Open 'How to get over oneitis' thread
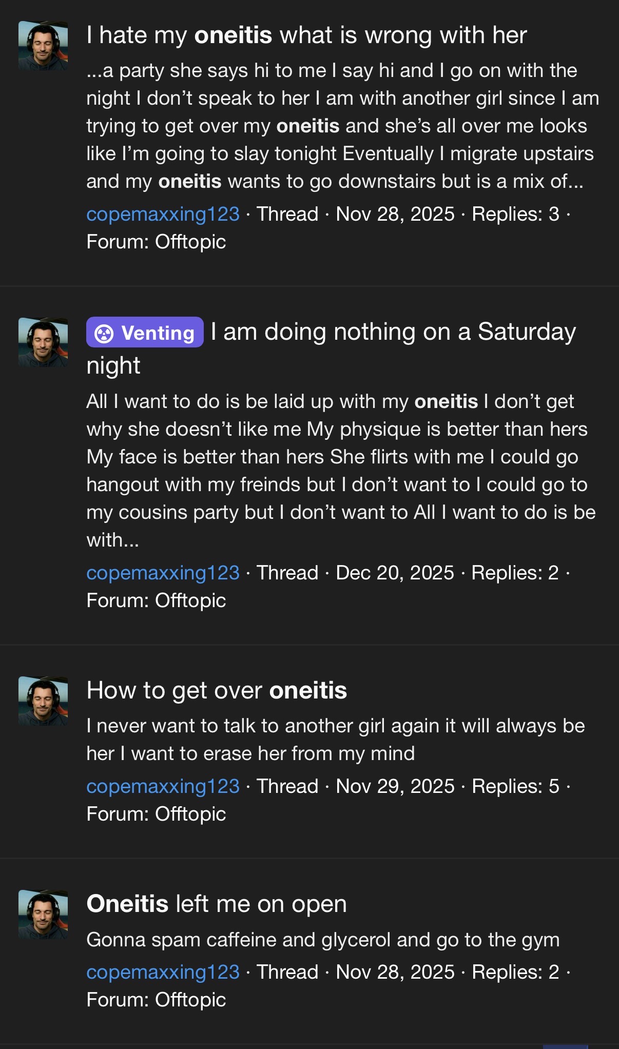Image resolution: width=619 pixels, height=1049 pixels. click(217, 690)
